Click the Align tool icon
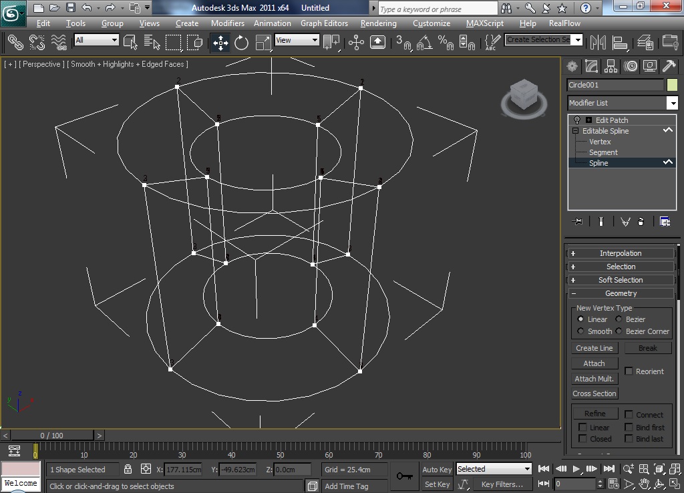Image resolution: width=684 pixels, height=493 pixels. click(x=620, y=42)
